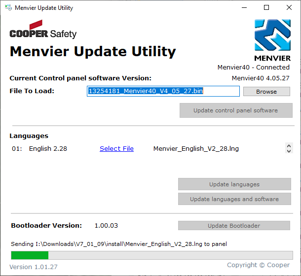Click the Browse button
The width and height of the screenshot is (301, 276).
click(266, 92)
